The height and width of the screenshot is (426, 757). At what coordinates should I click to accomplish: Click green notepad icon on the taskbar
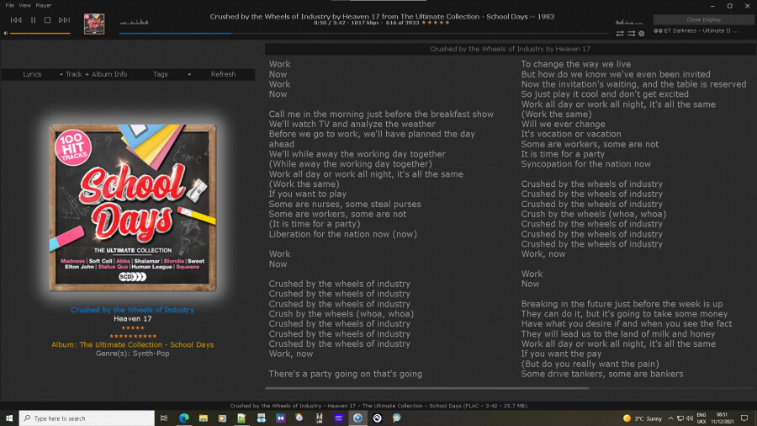click(241, 418)
